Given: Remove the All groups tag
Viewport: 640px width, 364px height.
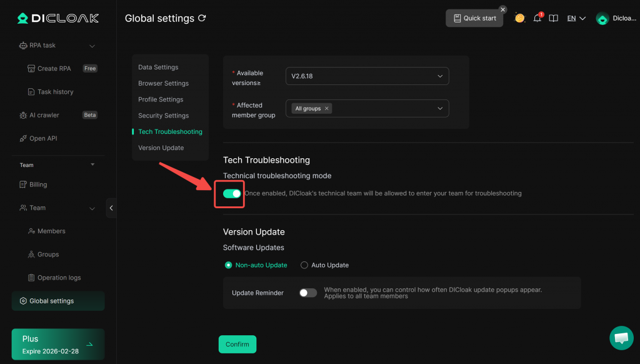Looking at the screenshot, I should point(326,108).
